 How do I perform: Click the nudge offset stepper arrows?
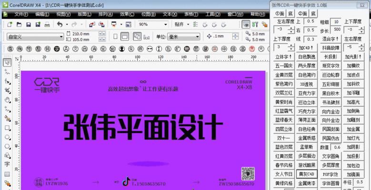(x=235, y=37)
